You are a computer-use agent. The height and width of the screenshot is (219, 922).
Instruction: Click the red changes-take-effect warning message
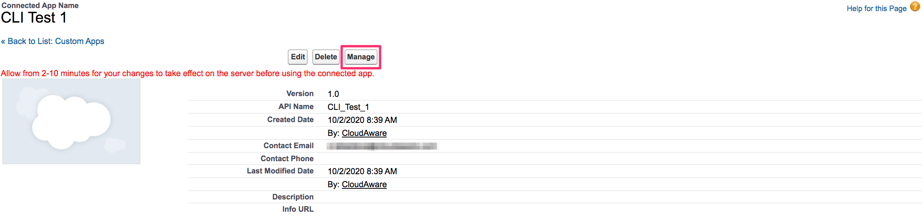(187, 73)
